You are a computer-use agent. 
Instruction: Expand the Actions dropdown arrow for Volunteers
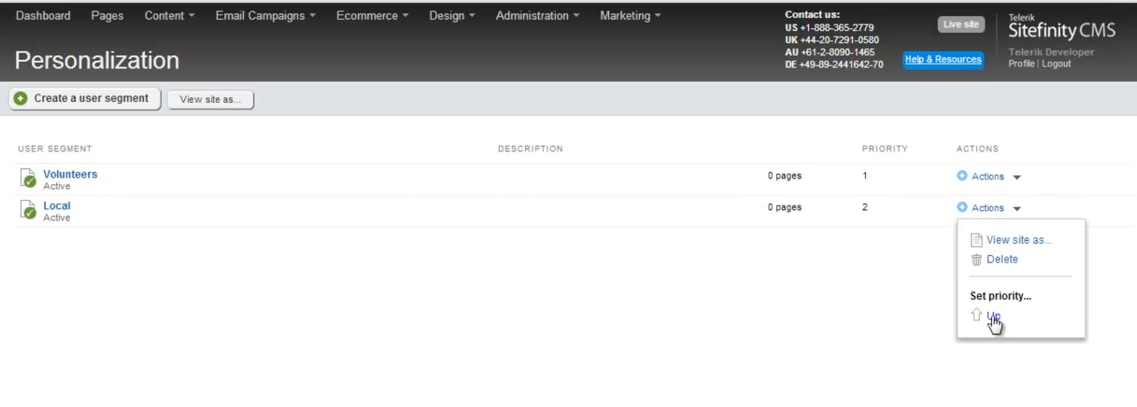coord(1016,177)
